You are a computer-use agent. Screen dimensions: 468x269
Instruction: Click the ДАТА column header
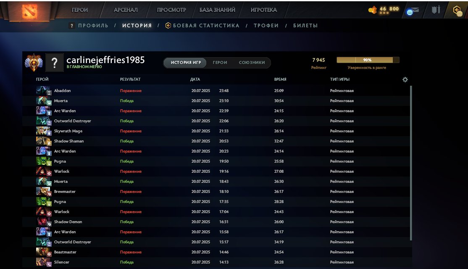pos(195,79)
